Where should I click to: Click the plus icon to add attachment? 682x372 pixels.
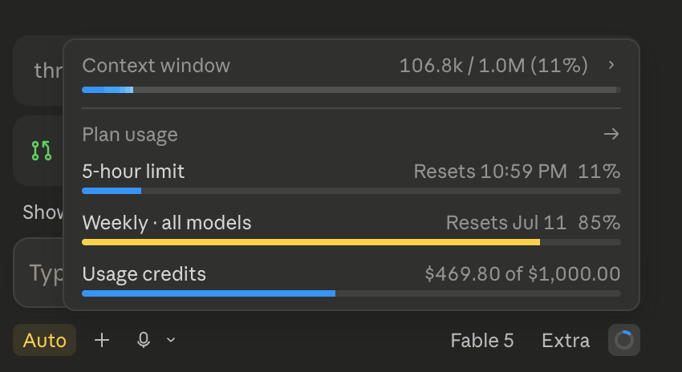click(x=102, y=340)
